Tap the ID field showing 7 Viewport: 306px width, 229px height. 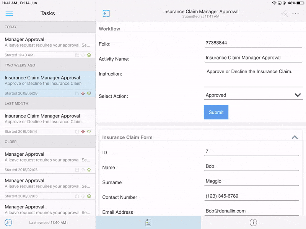click(252, 151)
